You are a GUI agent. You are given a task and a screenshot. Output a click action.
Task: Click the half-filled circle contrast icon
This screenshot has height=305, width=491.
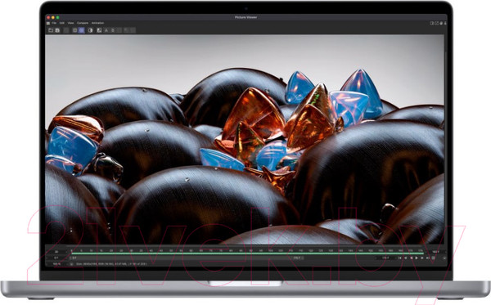[90, 30]
